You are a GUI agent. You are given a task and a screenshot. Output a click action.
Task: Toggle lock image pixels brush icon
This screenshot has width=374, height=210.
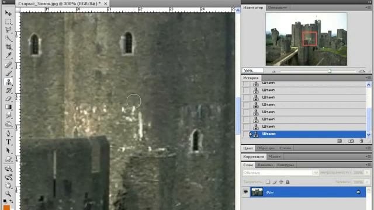pos(275,182)
